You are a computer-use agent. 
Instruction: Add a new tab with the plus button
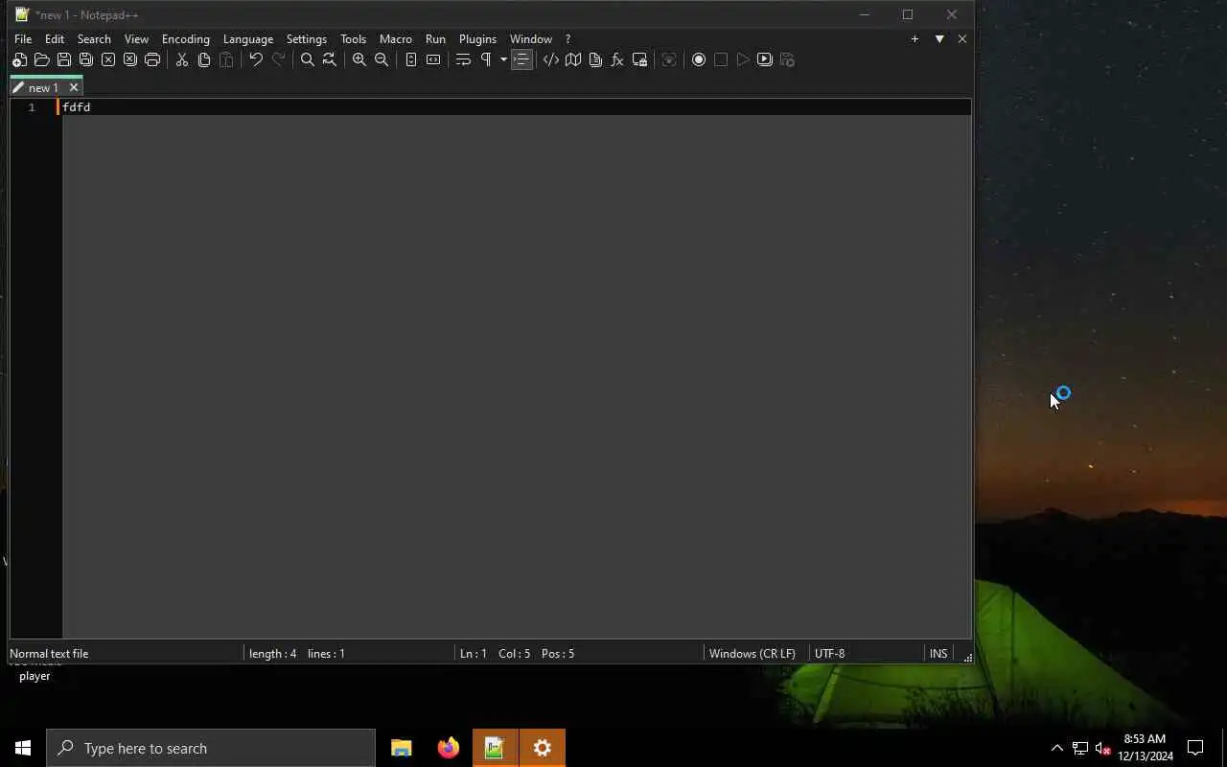pyautogui.click(x=914, y=39)
